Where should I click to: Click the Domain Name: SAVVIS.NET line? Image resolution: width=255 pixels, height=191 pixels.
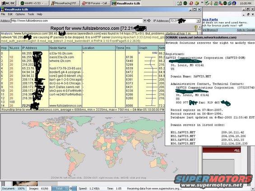(190, 77)
